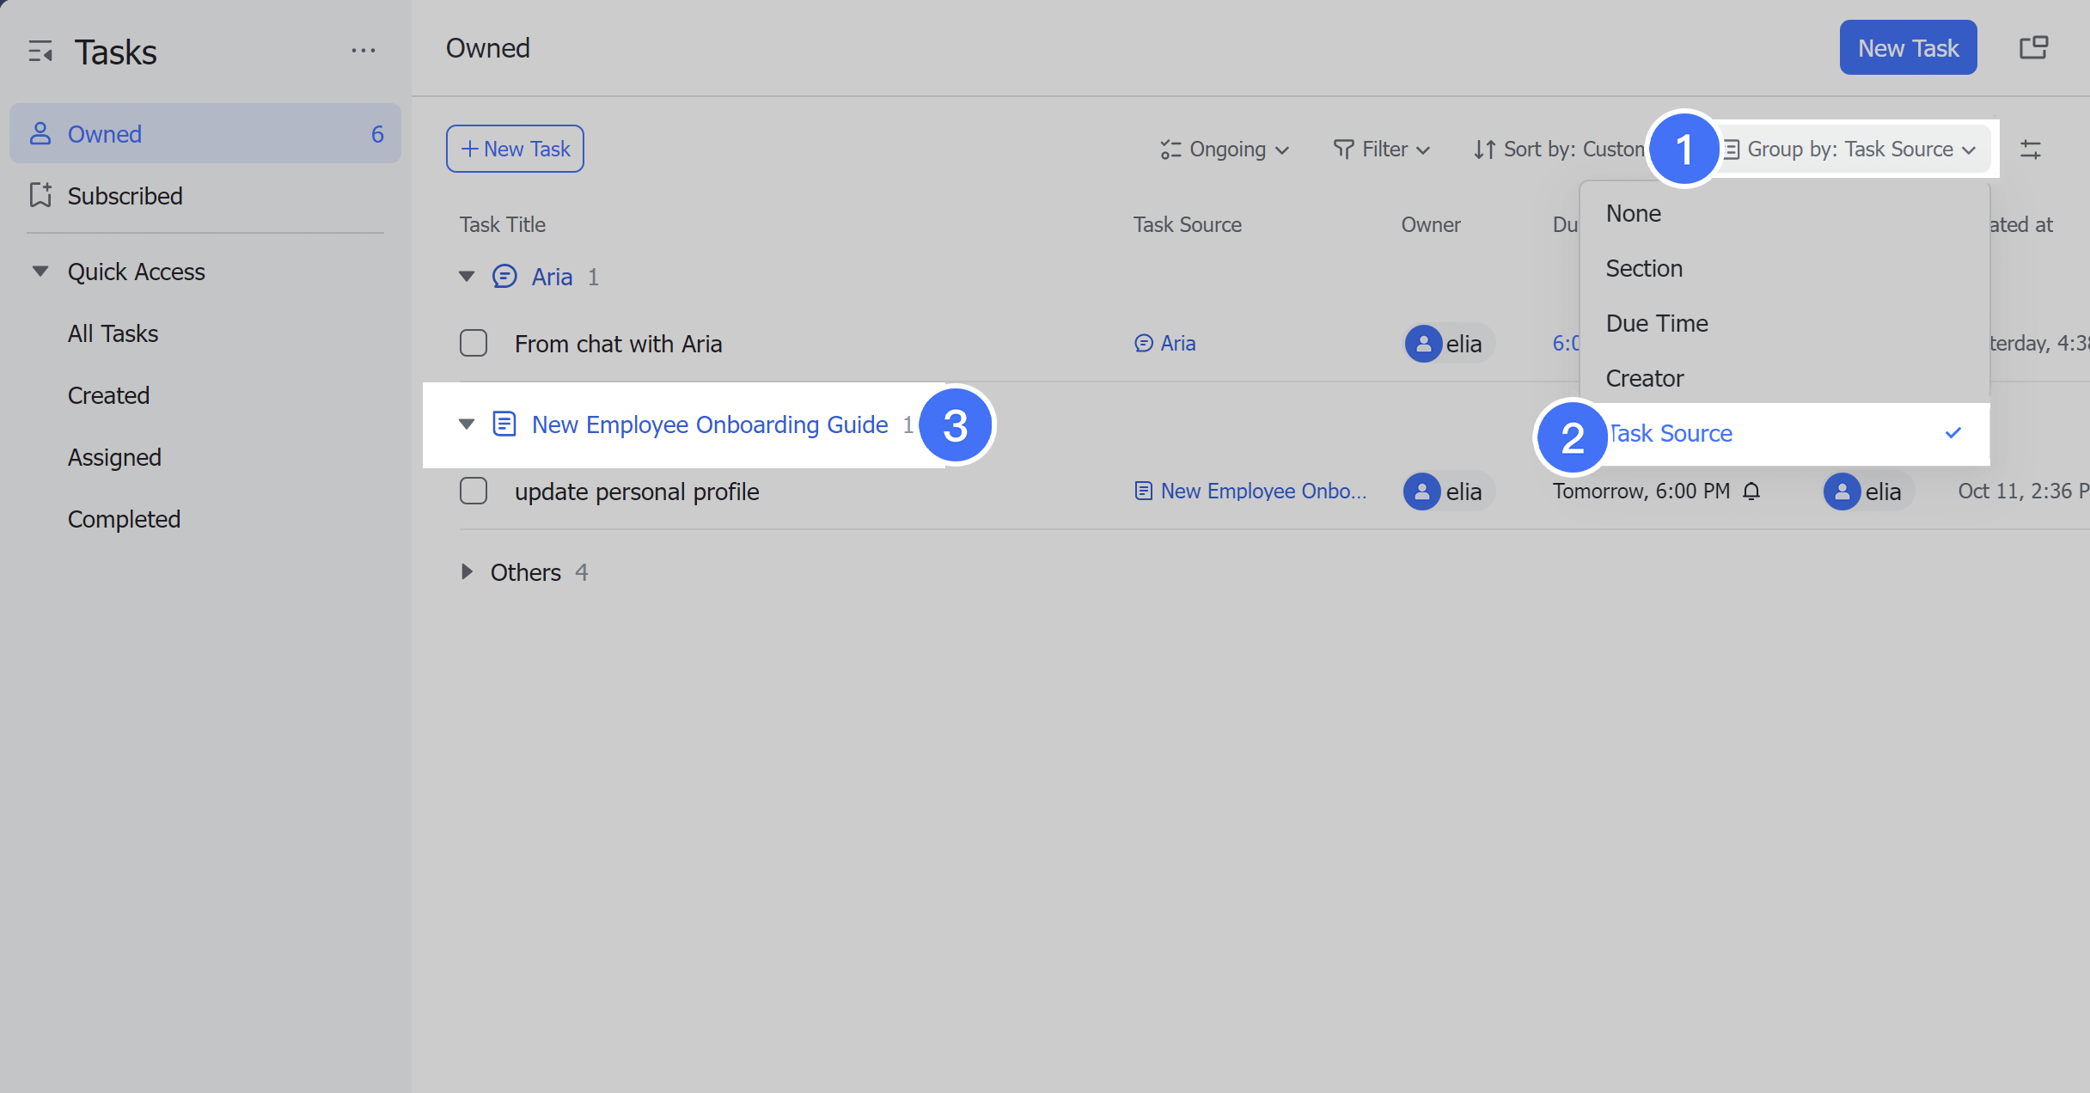Open Completed tasks from Quick Access
The height and width of the screenshot is (1093, 2090).
point(124,518)
